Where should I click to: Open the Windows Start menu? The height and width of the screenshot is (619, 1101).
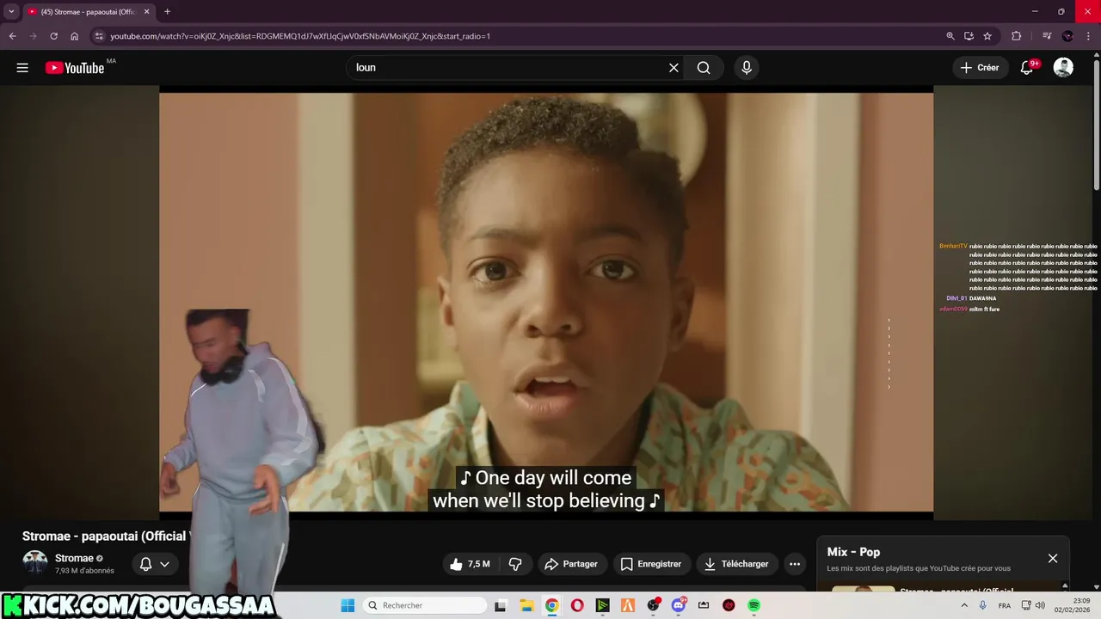tap(348, 605)
